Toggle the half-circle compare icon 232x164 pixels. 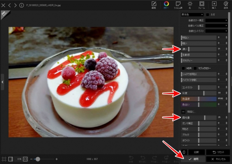184,152
